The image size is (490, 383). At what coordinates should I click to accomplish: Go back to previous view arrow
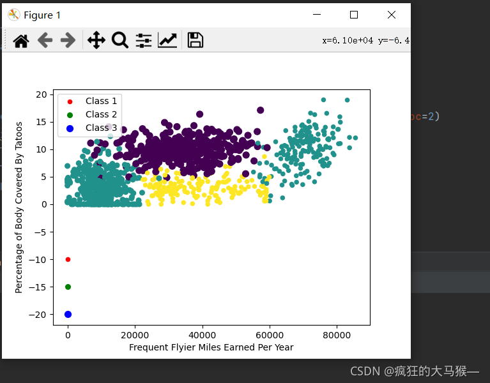(45, 41)
